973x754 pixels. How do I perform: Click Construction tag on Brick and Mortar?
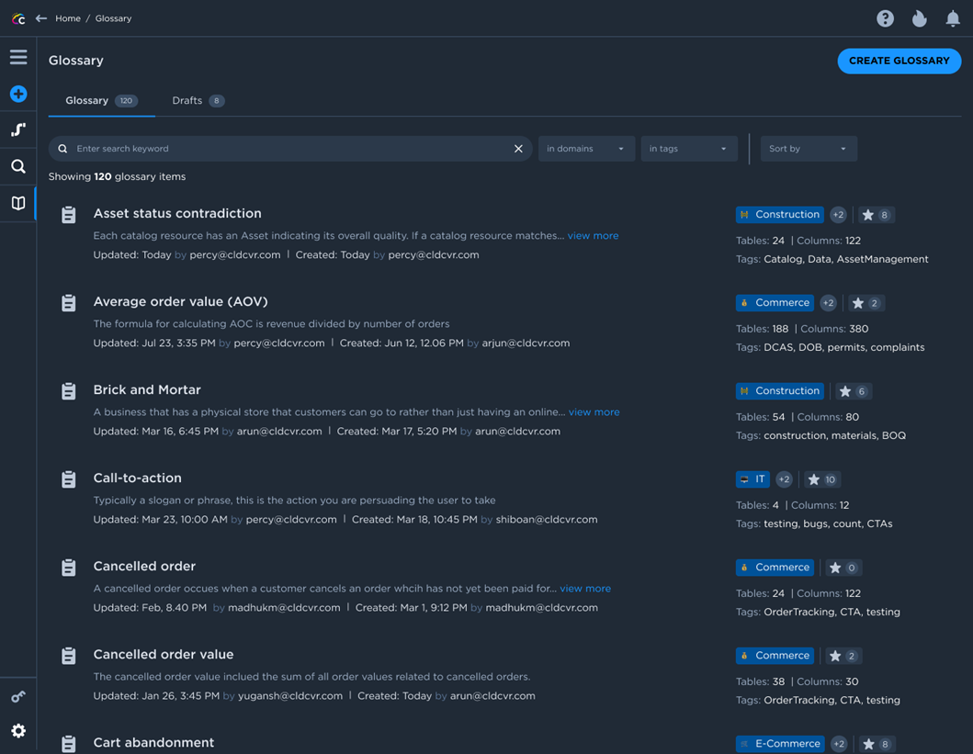click(x=779, y=390)
